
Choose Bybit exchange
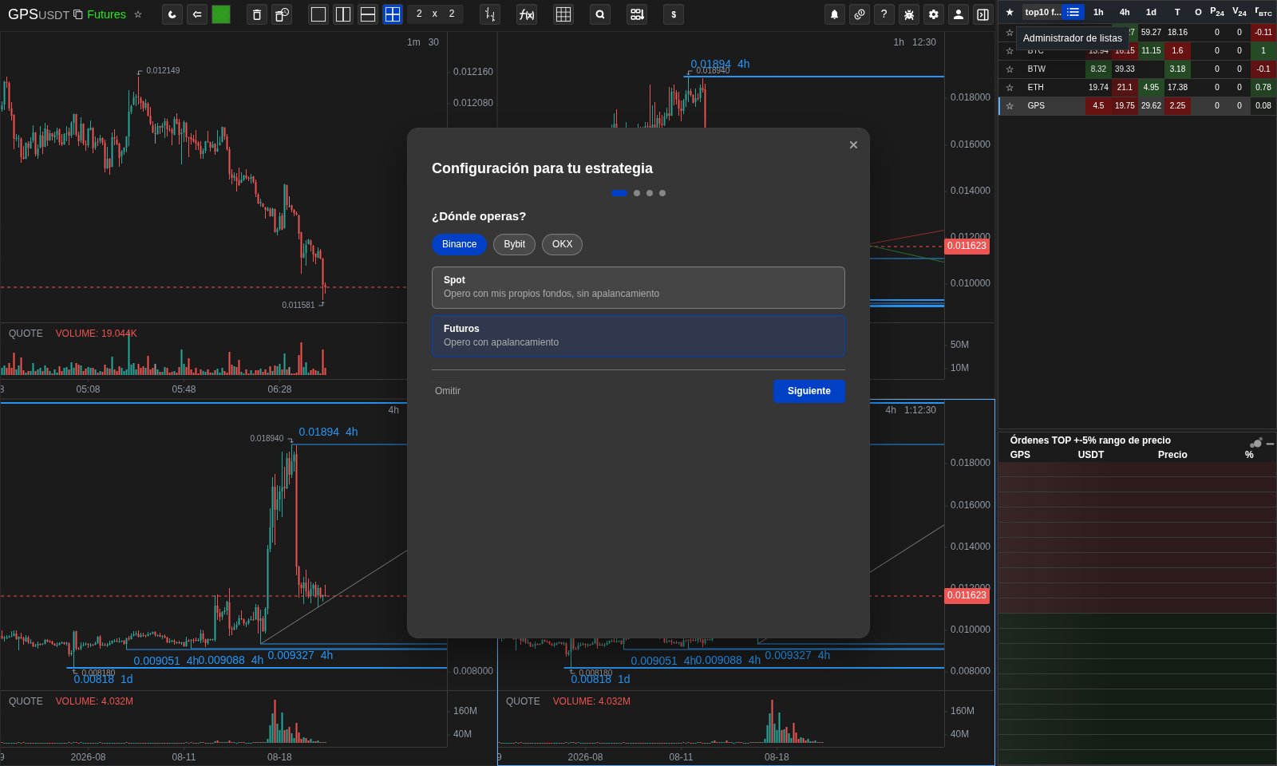514,244
